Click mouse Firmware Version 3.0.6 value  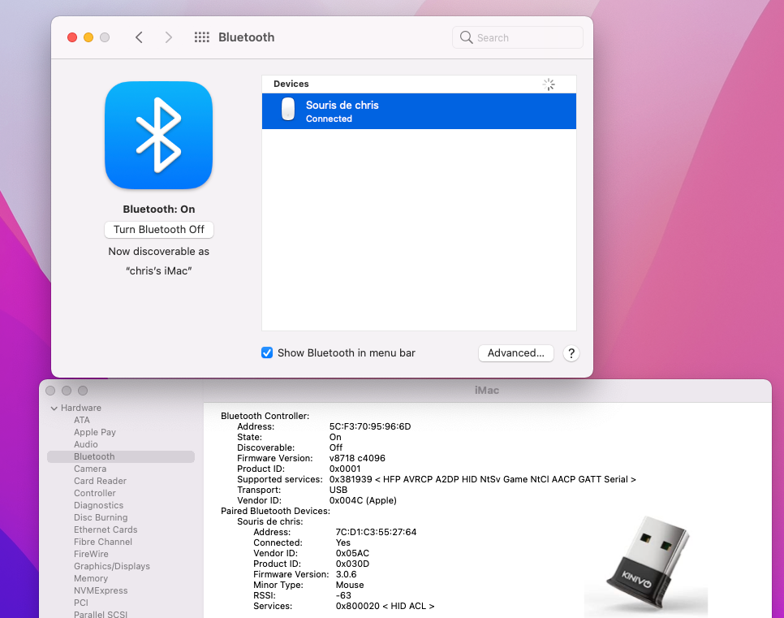346,574
